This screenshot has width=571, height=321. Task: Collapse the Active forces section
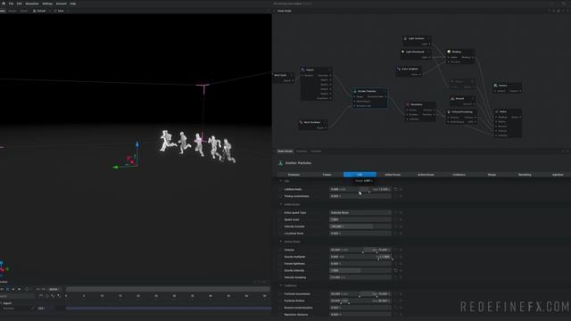(x=281, y=242)
